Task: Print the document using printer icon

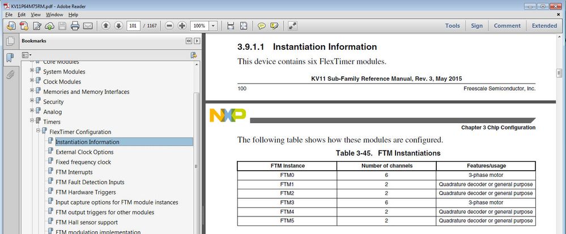Action: [75, 25]
